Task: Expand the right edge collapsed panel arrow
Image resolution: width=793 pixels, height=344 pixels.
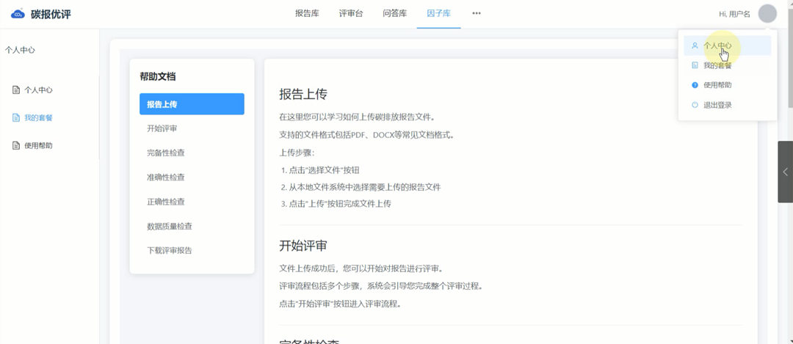Action: [785, 172]
